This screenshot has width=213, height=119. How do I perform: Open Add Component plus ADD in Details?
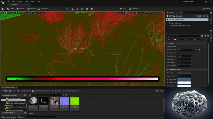[199, 16]
